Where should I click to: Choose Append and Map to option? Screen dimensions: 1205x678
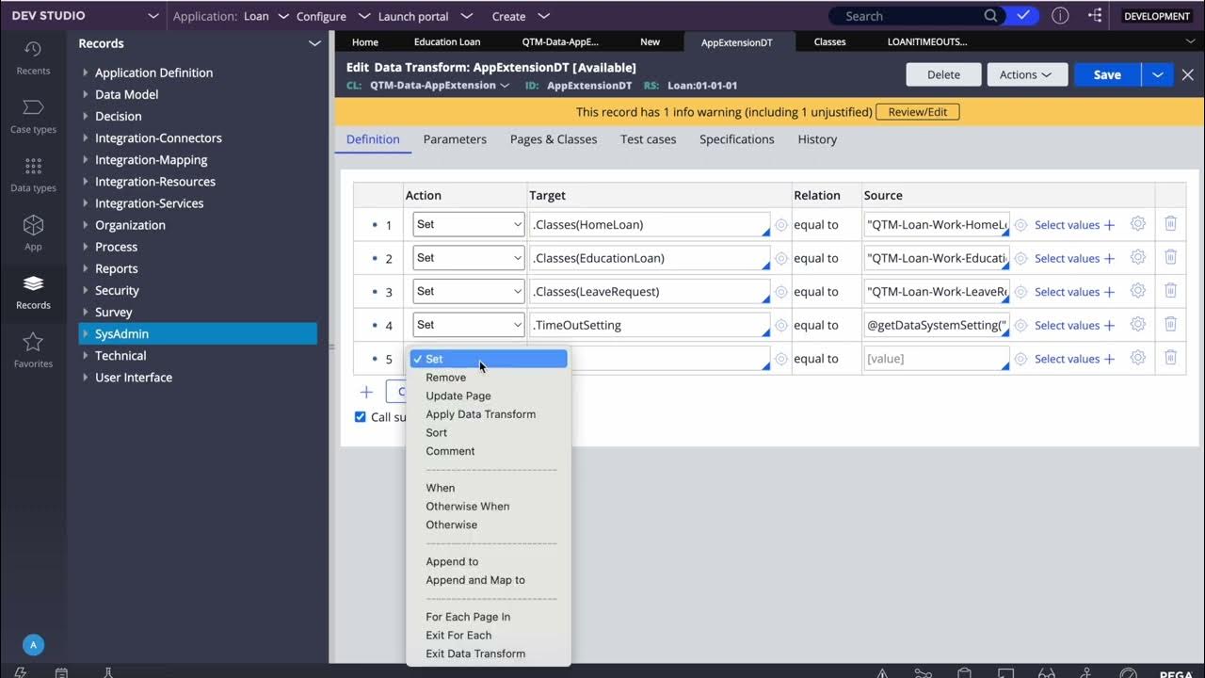pyautogui.click(x=488, y=580)
